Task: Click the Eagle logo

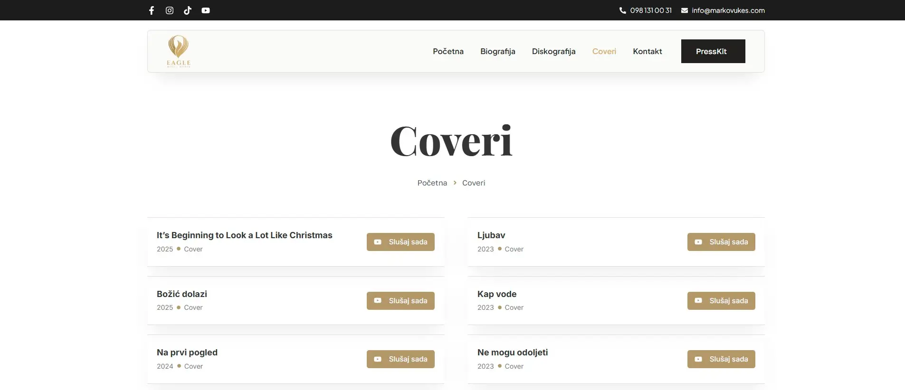Action: tap(179, 51)
